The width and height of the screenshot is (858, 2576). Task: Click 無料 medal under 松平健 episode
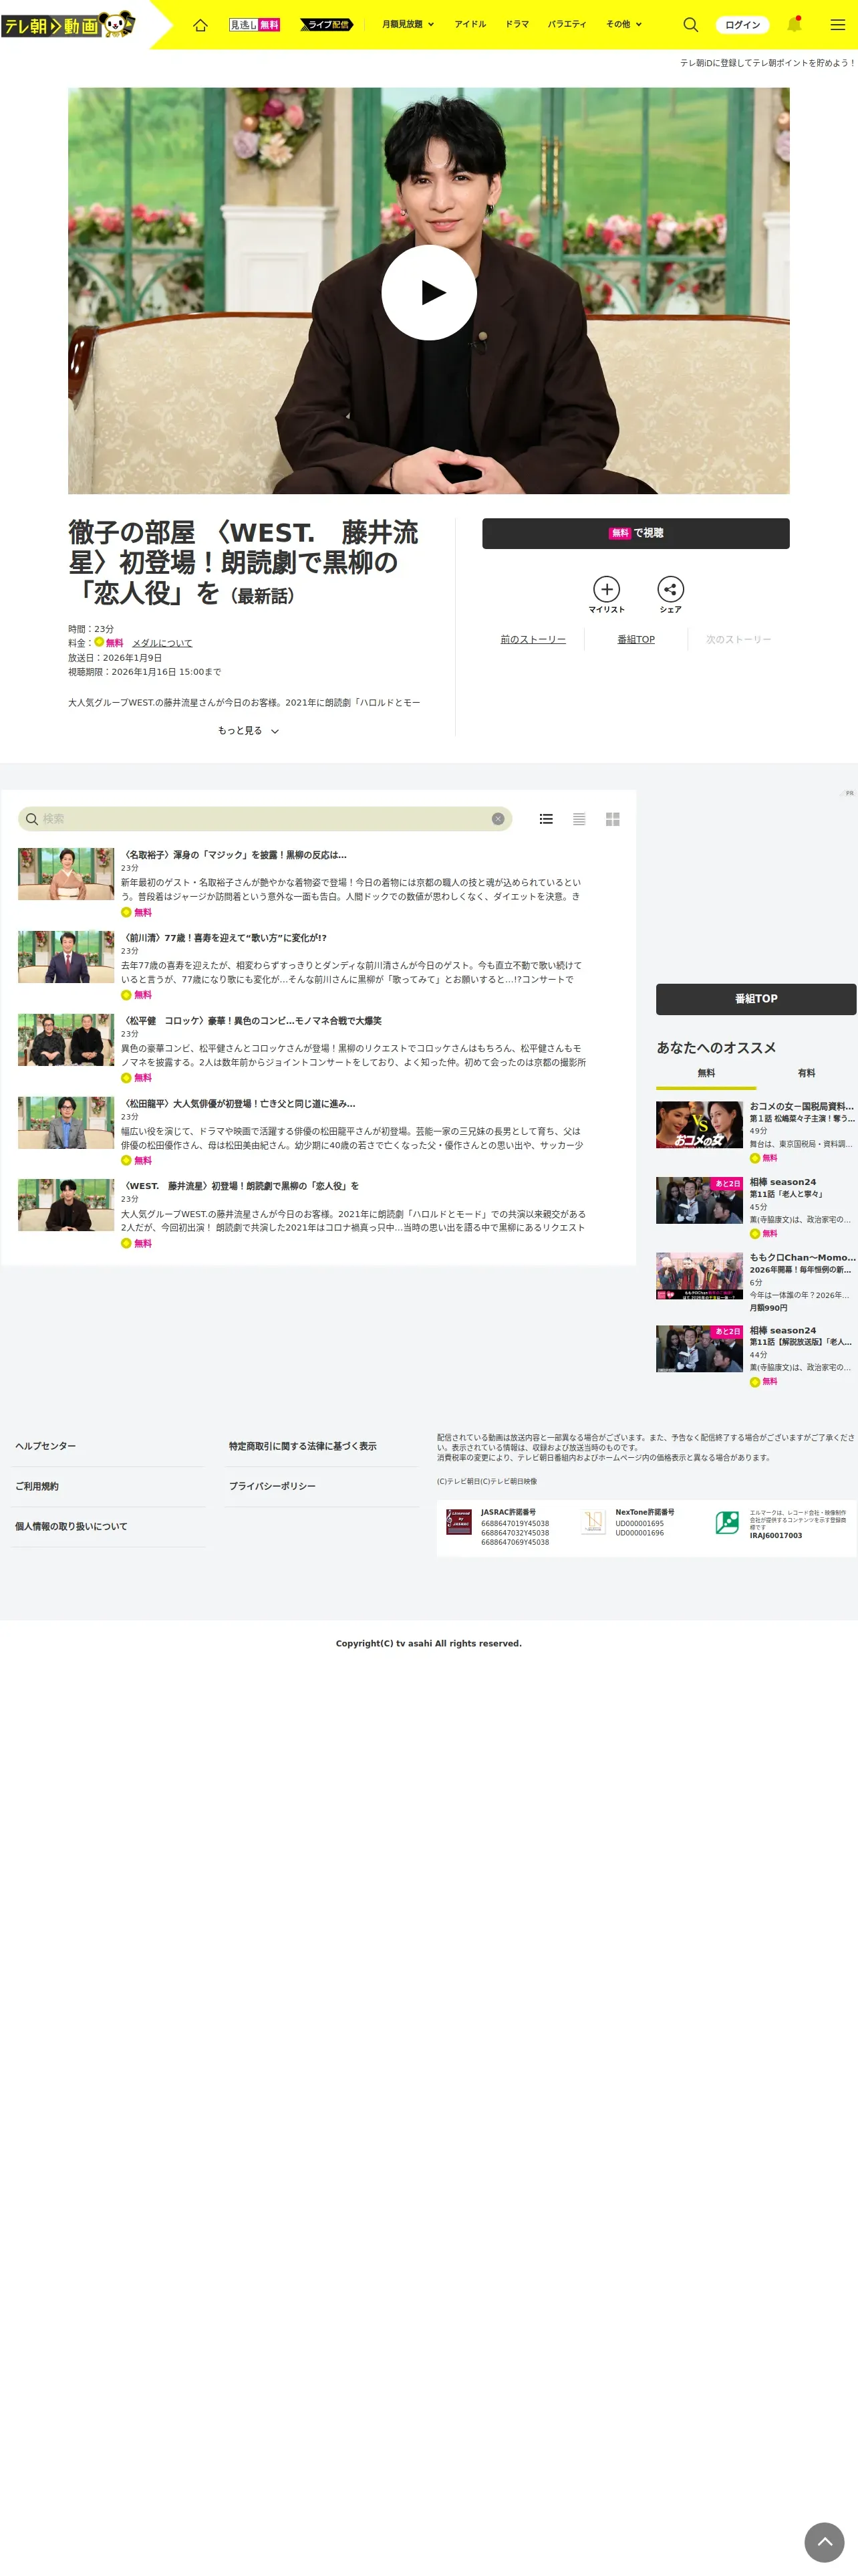pyautogui.click(x=126, y=1078)
